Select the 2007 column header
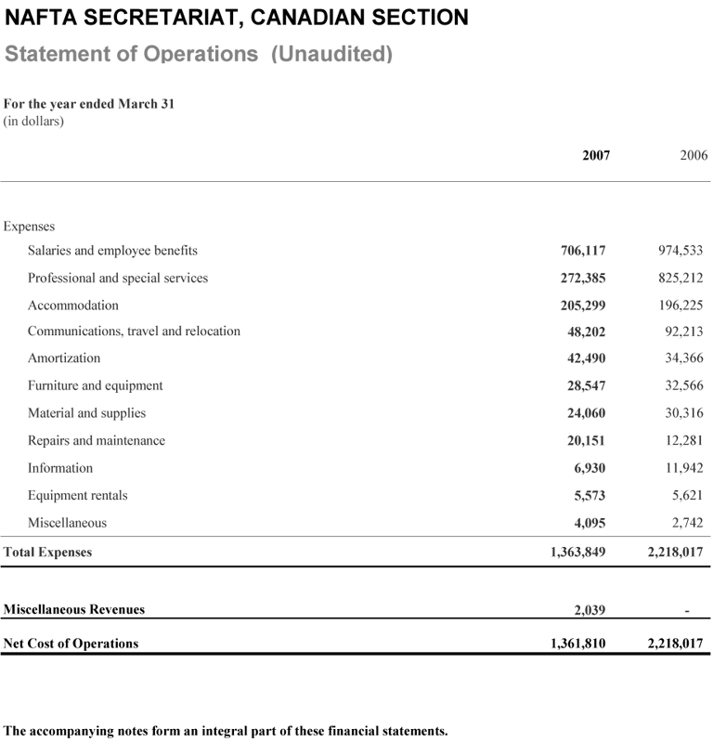The width and height of the screenshot is (713, 742). click(x=596, y=155)
